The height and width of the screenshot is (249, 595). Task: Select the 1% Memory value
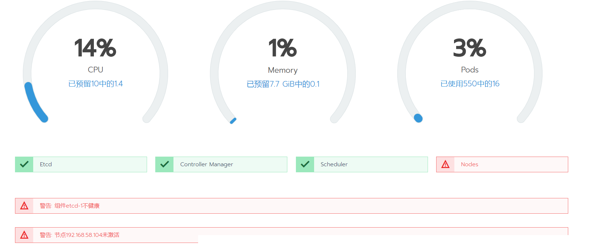(x=283, y=48)
